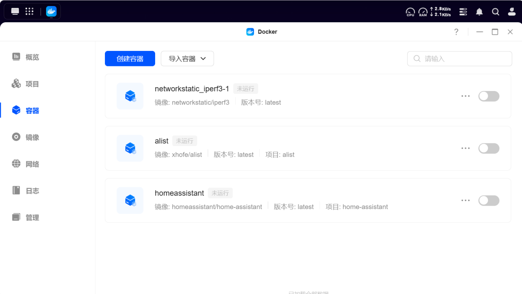Click the alist container icon
522x294 pixels.
point(130,148)
